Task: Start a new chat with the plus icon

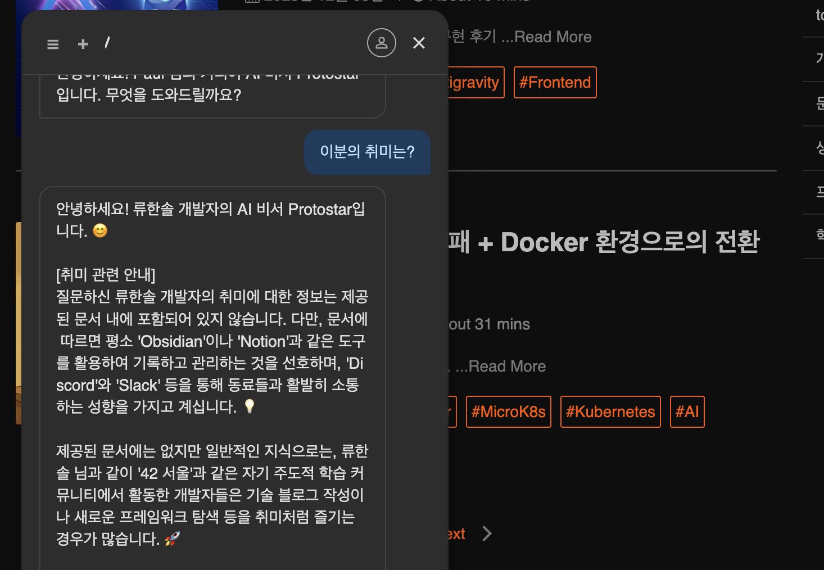Action: tap(83, 44)
